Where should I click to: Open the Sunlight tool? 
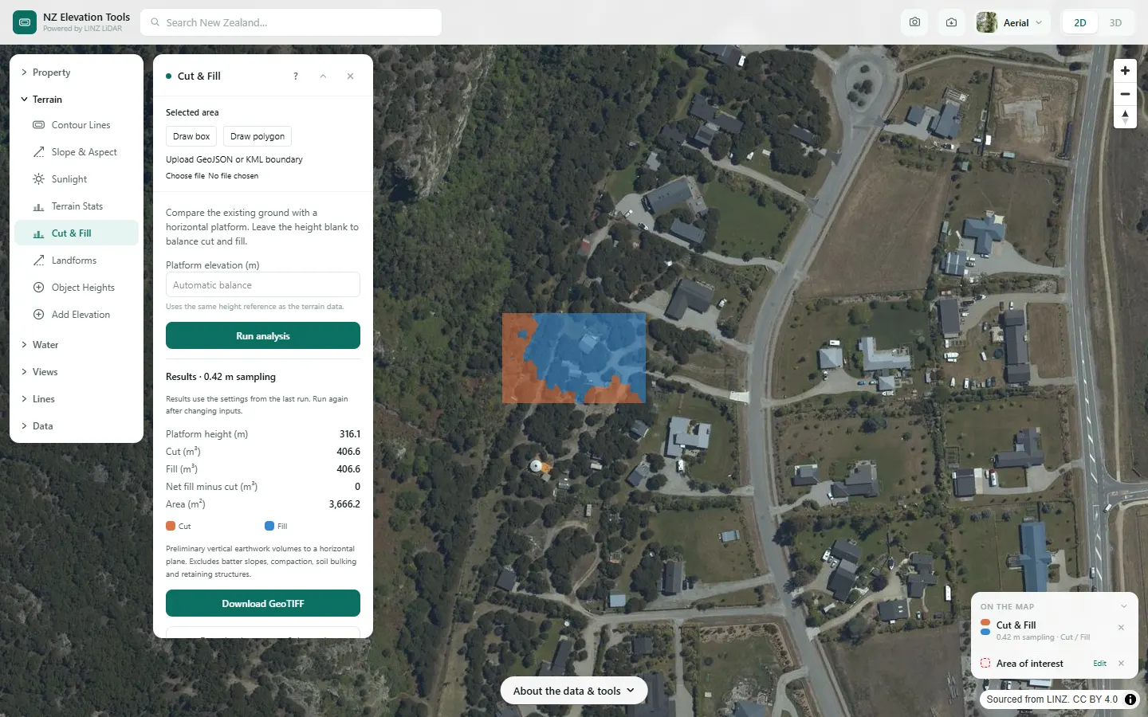point(77,179)
